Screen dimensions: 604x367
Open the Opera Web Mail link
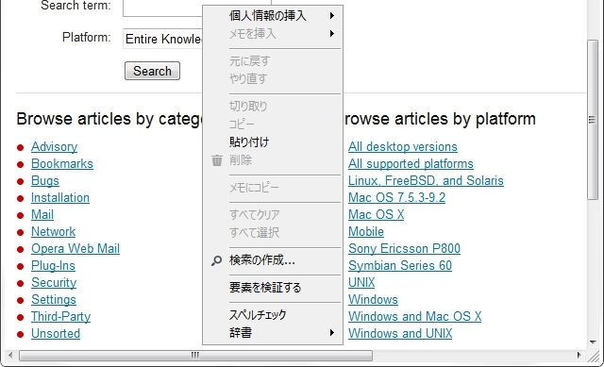(75, 248)
